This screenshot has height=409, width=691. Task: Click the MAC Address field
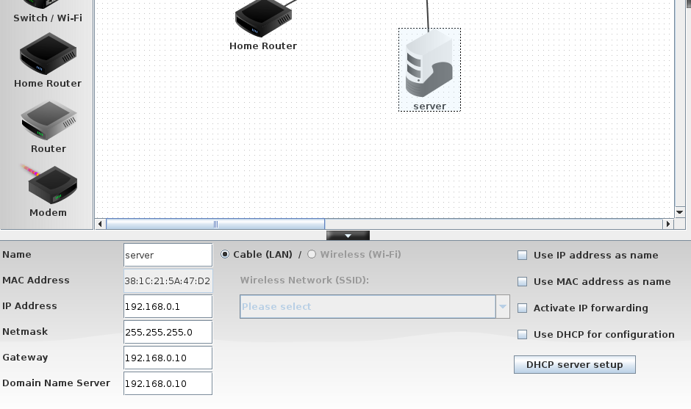pyautogui.click(x=168, y=281)
